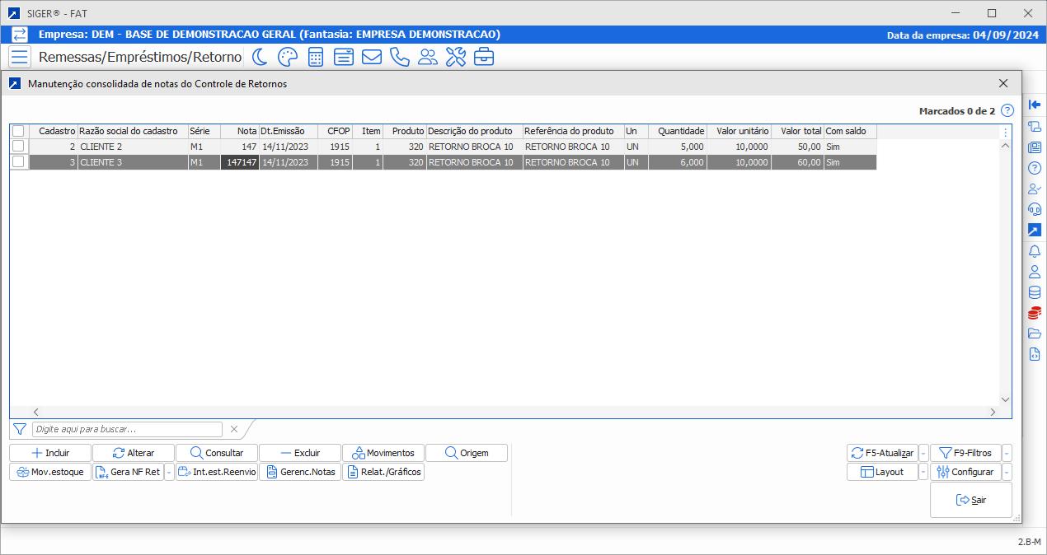This screenshot has height=555, width=1047.
Task: Toggle dark mode with the moon icon
Action: [x=259, y=57]
